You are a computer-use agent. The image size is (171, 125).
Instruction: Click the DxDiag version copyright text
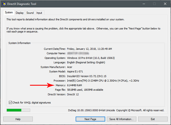click(x=116, y=110)
